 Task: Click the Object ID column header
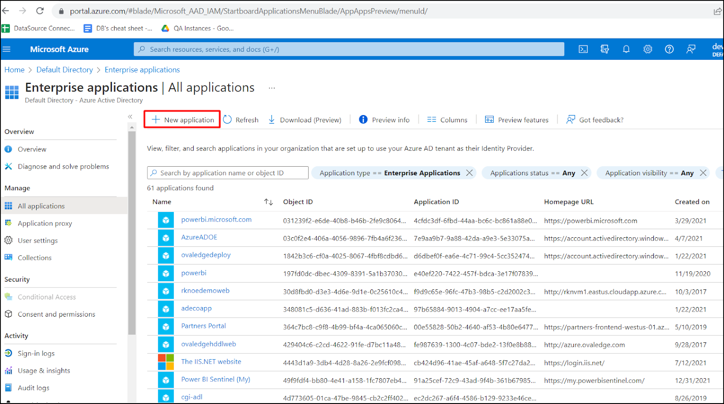click(x=298, y=202)
